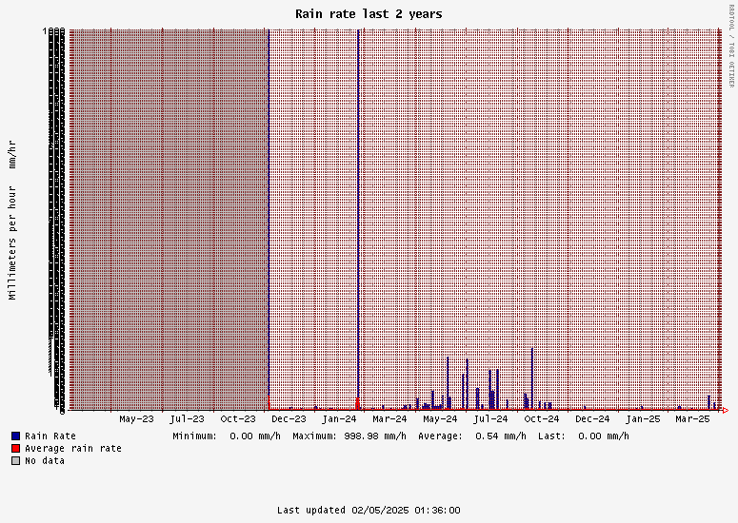Viewport: 738px width, 523px height.
Task: Click the Mar-25 axis label
Action: [692, 418]
